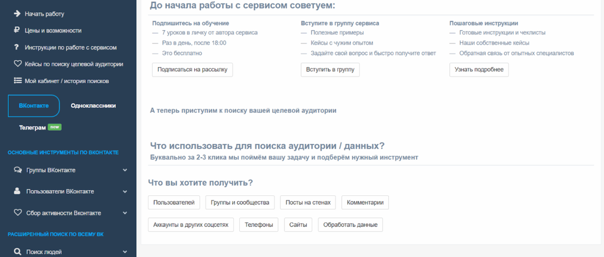Click the question mark icon for Инструкции
This screenshot has height=257, width=604.
coord(17,47)
